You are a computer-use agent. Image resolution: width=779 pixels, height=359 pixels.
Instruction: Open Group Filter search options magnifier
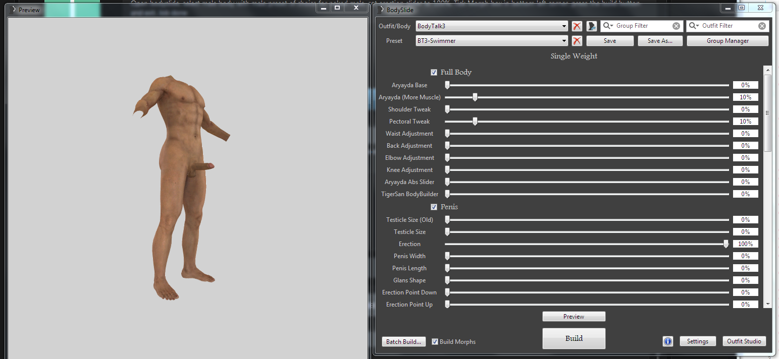point(608,26)
